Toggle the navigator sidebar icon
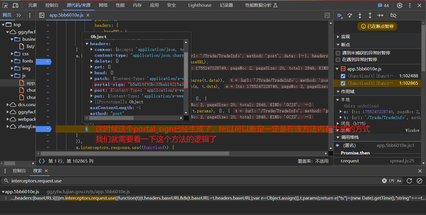The height and width of the screenshot is (215, 426). coord(42,15)
